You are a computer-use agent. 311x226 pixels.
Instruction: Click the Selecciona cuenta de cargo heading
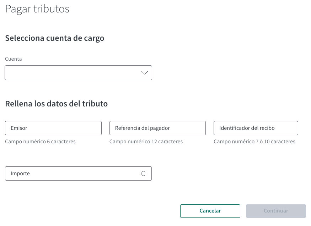54,38
